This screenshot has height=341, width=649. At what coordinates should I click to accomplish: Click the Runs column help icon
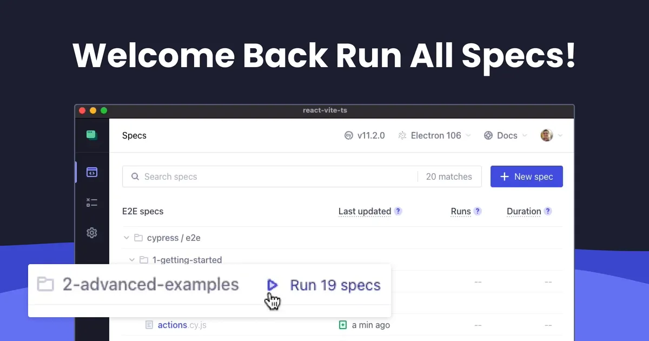tap(478, 211)
